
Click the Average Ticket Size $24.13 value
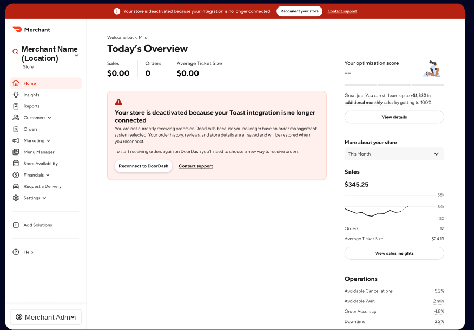point(438,239)
